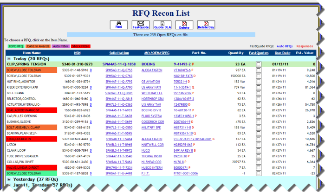Viewport: 325px width, 192px height.
Task: Open HARTWELL COR manufacturer link
Action: click(x=153, y=145)
